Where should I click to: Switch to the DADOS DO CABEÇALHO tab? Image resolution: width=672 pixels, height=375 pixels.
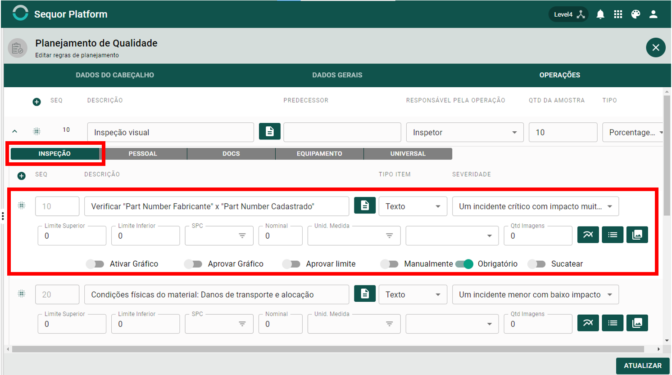pos(115,75)
